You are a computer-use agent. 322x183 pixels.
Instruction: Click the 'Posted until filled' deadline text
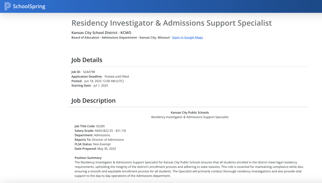click(x=117, y=76)
